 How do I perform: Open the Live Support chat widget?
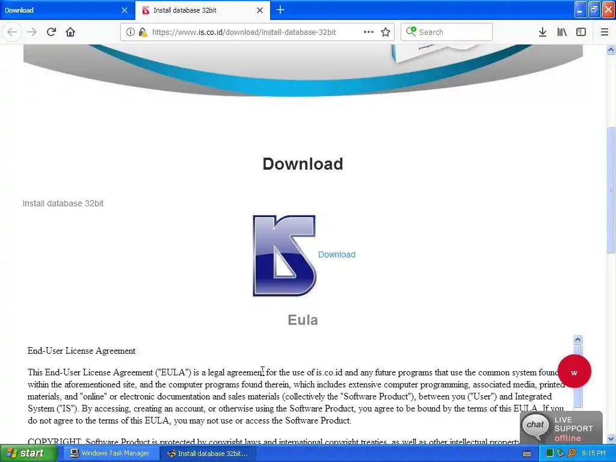561,428
